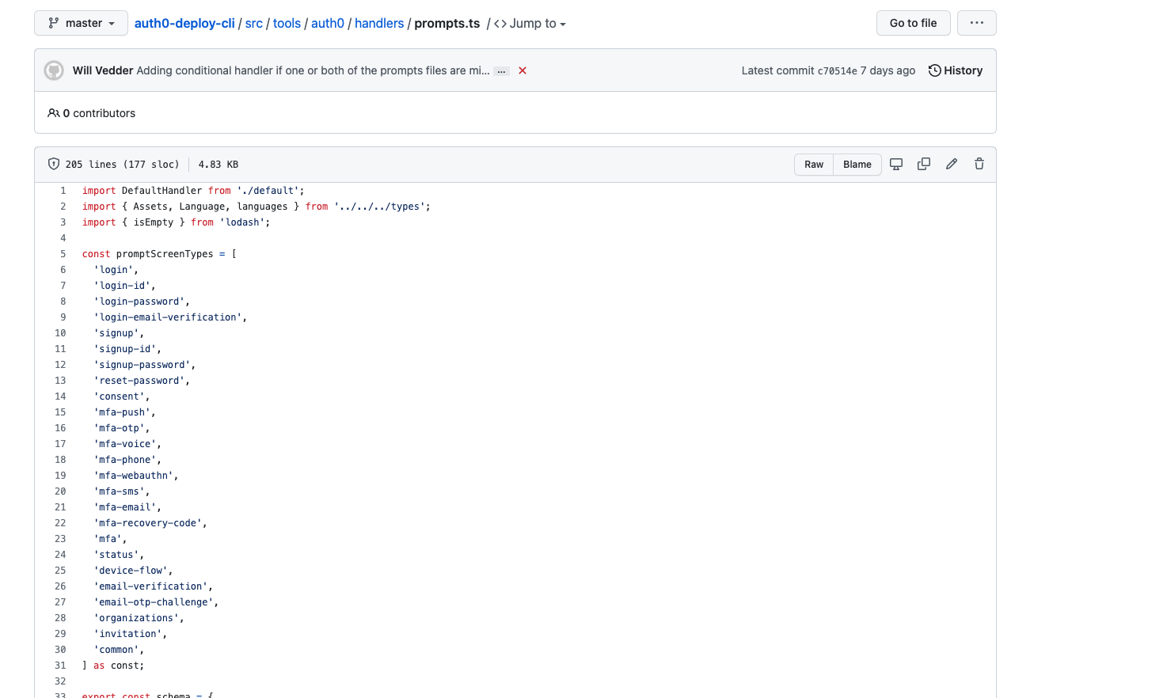Open the History of this file
Image resolution: width=1163 pixels, height=698 pixels.
point(956,70)
